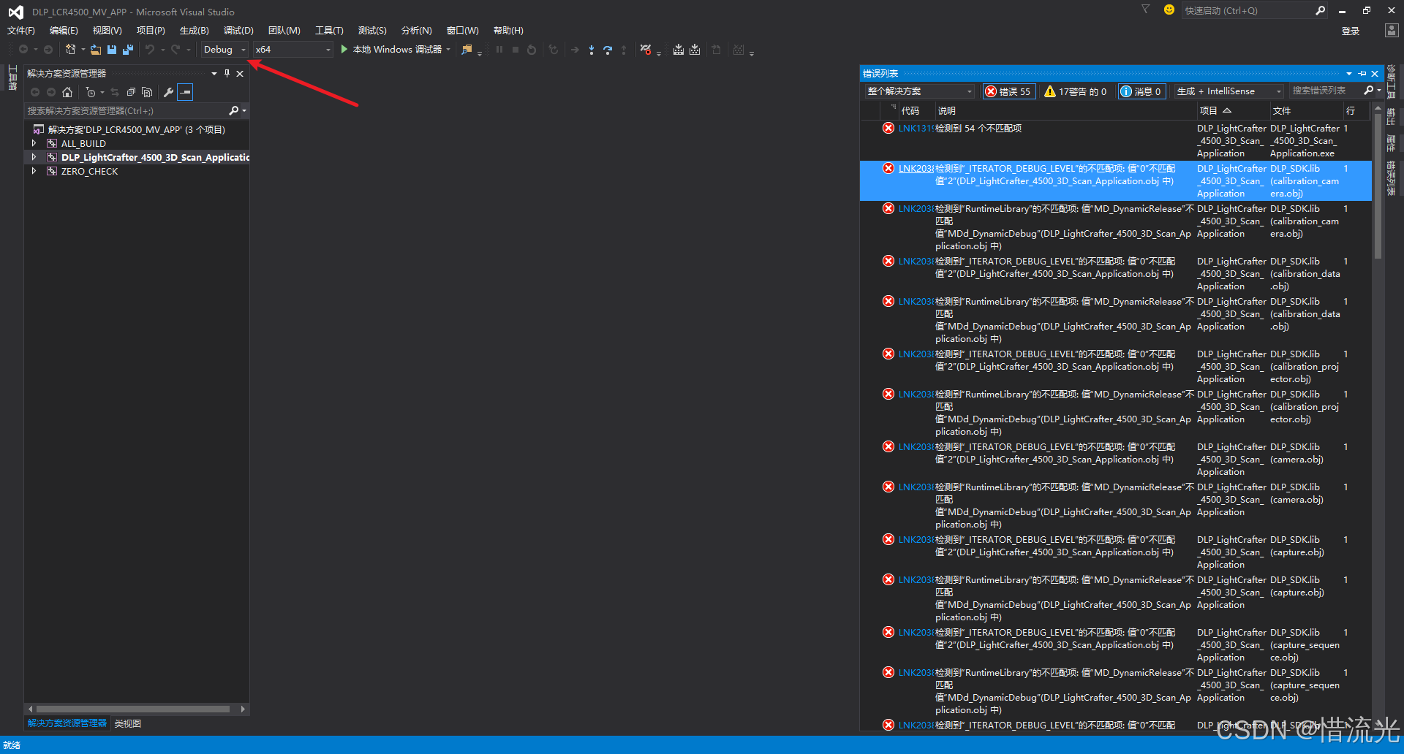Screen dimensions: 1404x754
Task: Open the Solution Explorer window options dropdown
Action: [214, 73]
